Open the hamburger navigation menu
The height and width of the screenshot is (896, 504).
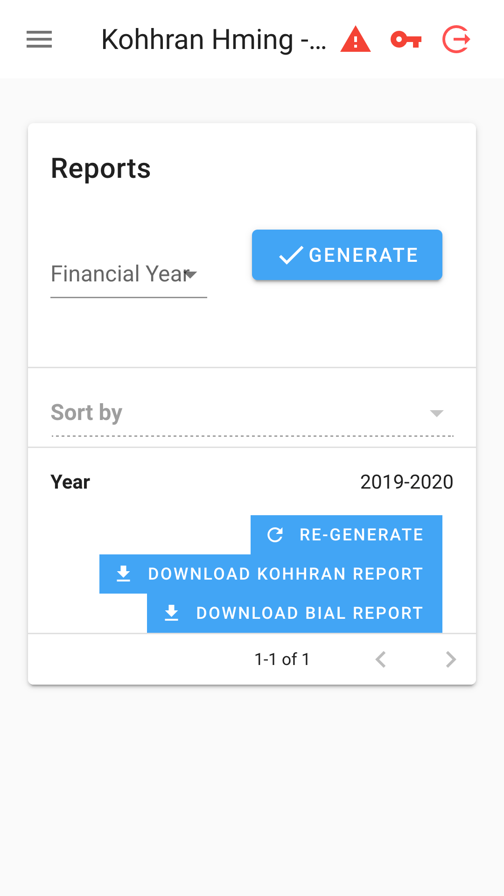tap(39, 39)
